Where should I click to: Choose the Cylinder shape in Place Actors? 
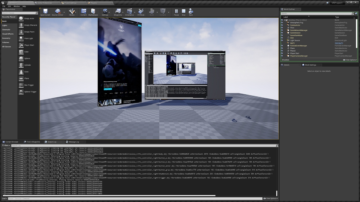click(28, 65)
